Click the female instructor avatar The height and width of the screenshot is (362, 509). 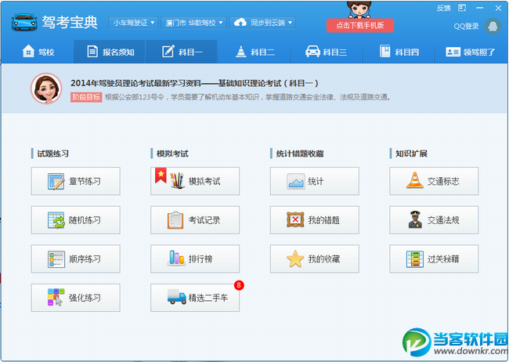[x=46, y=88]
